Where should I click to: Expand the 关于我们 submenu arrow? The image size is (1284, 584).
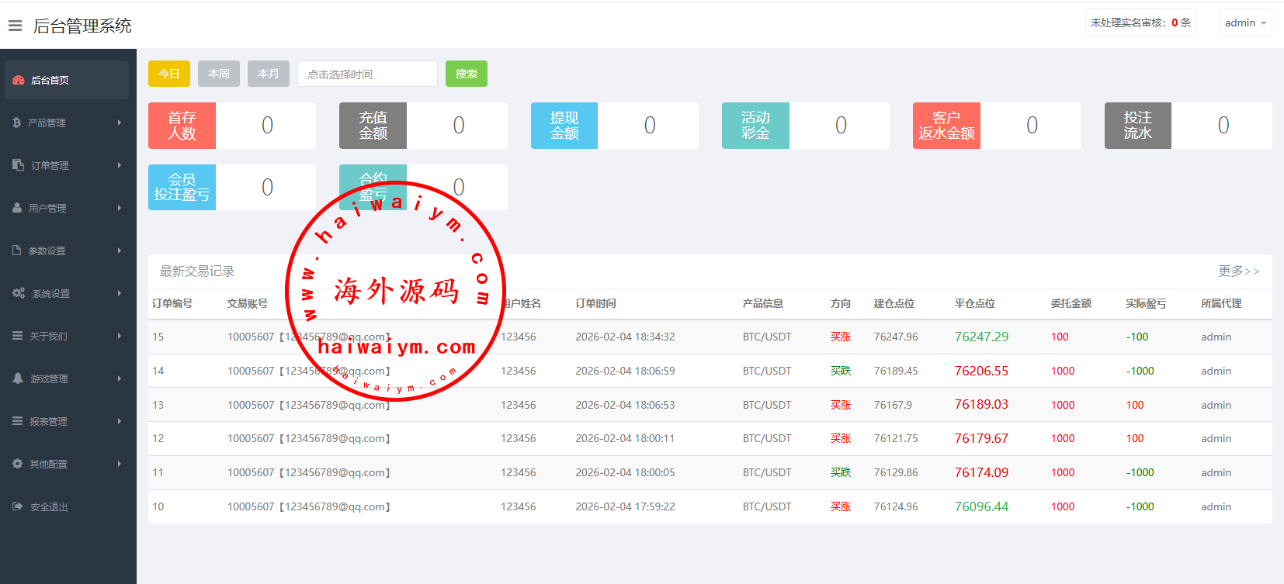(x=120, y=336)
